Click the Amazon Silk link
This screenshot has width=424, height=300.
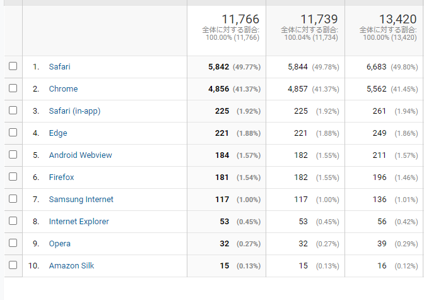point(71,266)
